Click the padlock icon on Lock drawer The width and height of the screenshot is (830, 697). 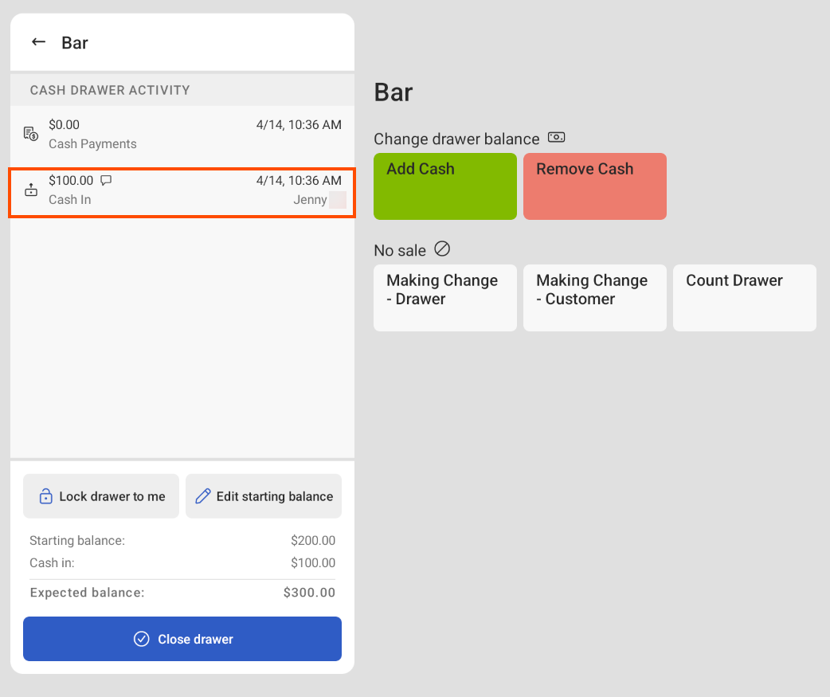pyautogui.click(x=46, y=496)
